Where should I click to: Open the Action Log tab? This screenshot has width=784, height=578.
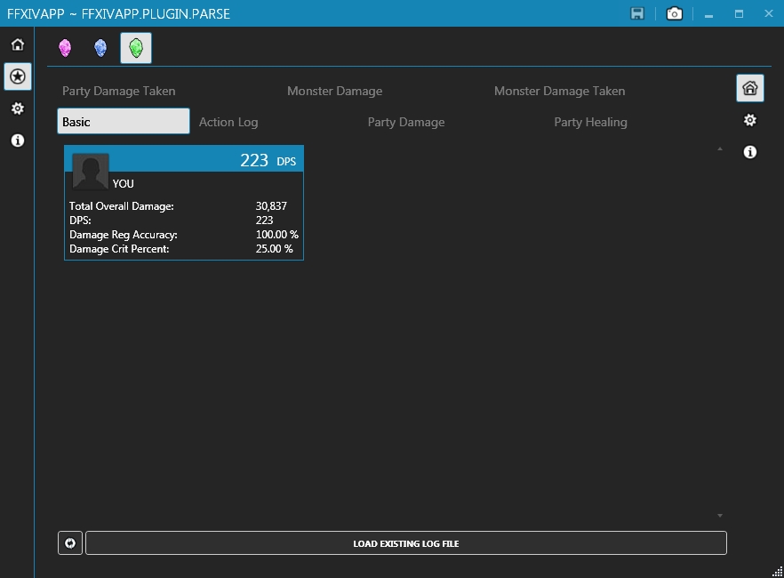point(228,122)
